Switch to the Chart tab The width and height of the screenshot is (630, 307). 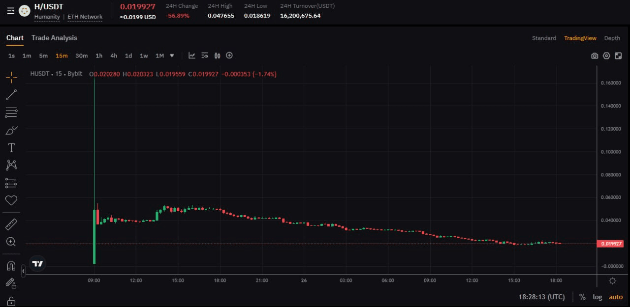(15, 38)
